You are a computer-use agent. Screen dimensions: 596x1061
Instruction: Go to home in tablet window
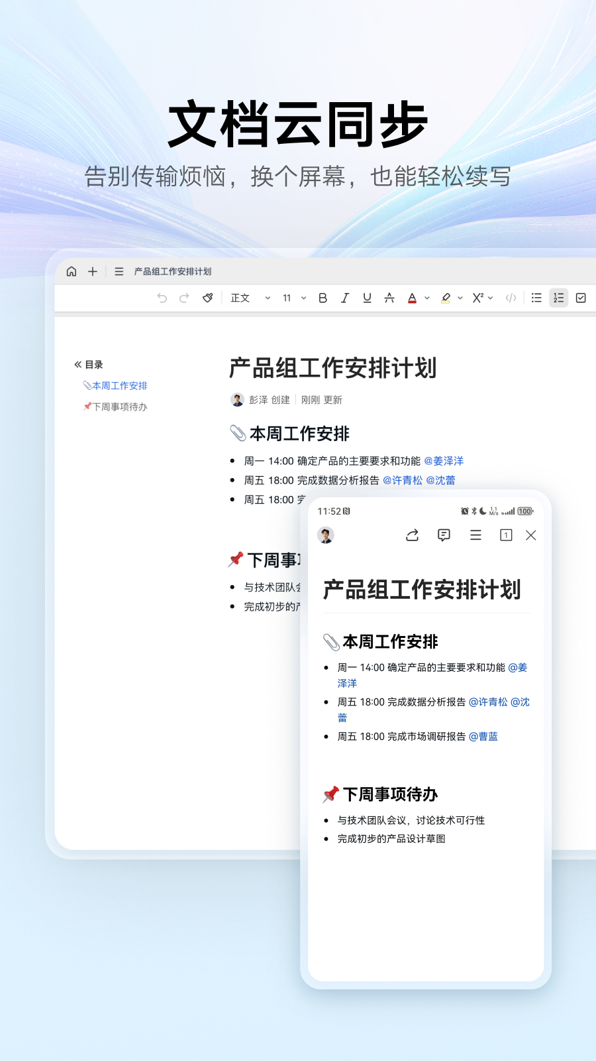click(x=72, y=271)
